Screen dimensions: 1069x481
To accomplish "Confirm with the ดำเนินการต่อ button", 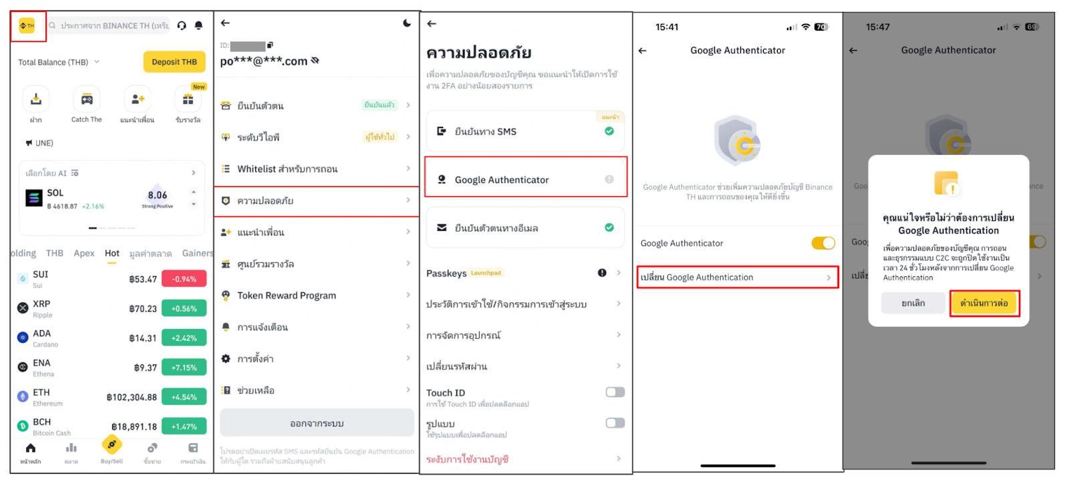I will (x=984, y=304).
